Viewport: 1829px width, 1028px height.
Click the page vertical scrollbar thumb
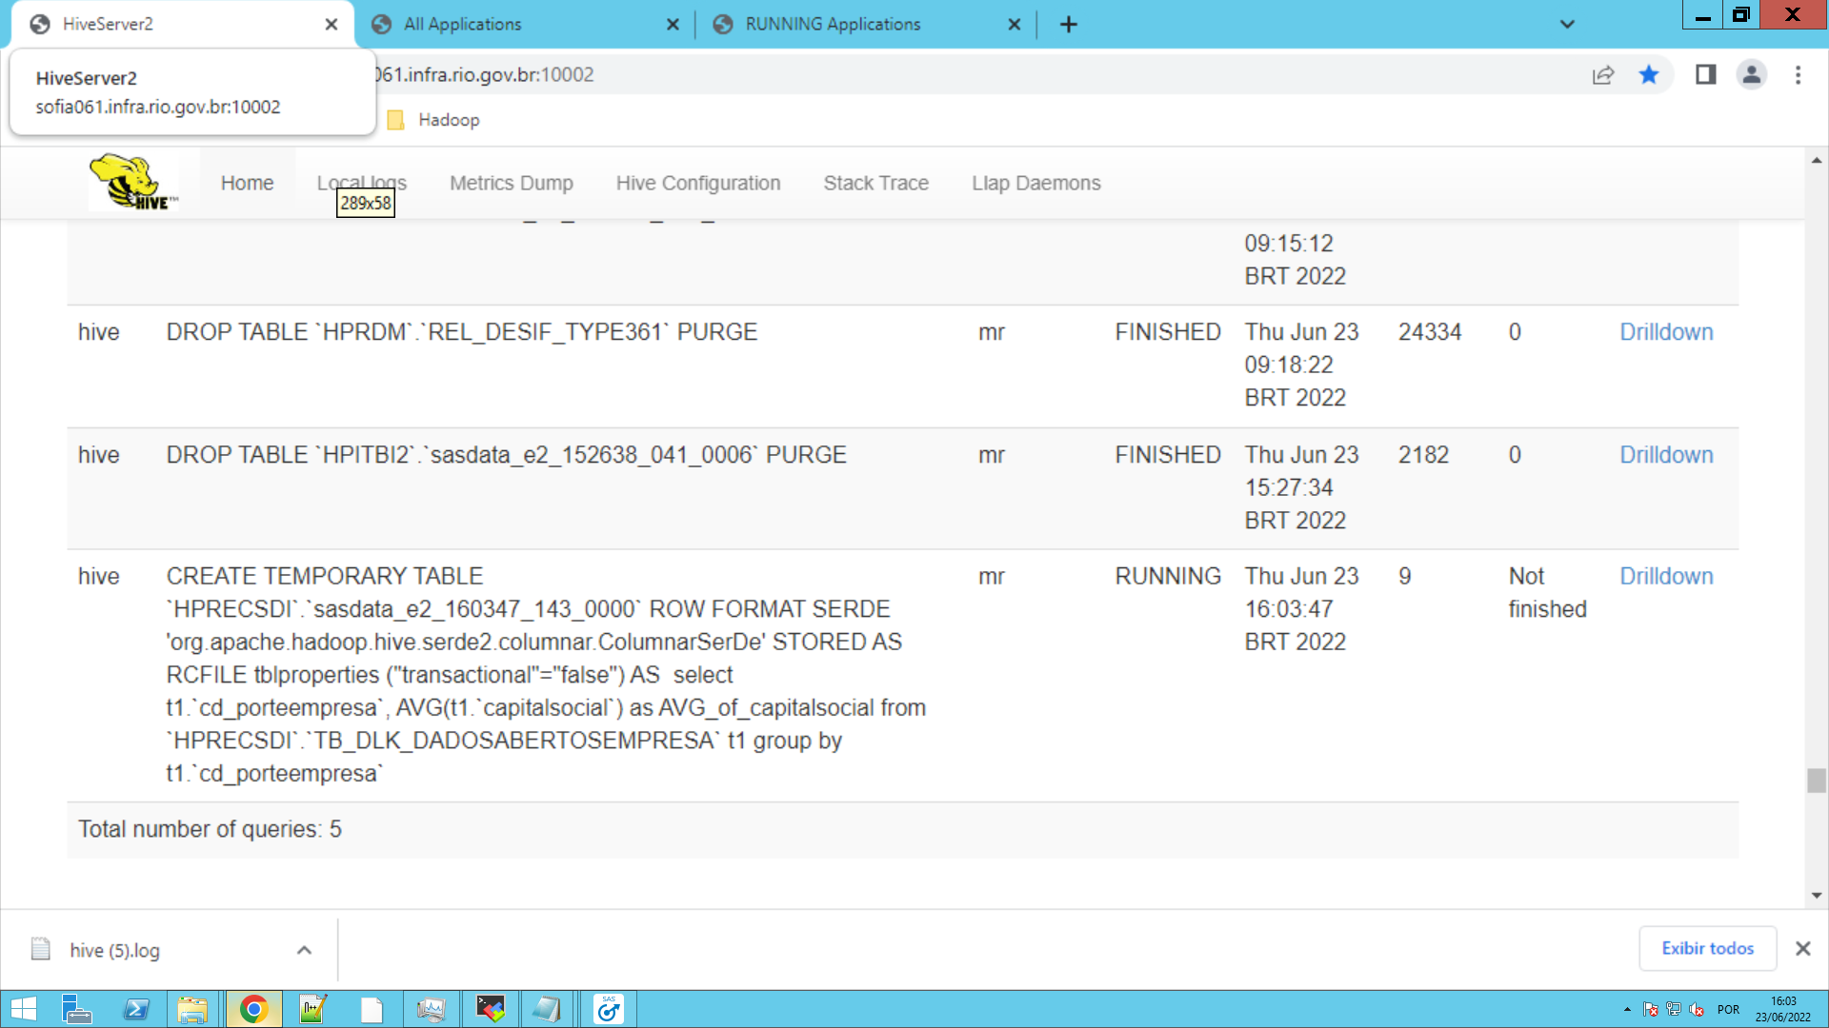[x=1816, y=781]
